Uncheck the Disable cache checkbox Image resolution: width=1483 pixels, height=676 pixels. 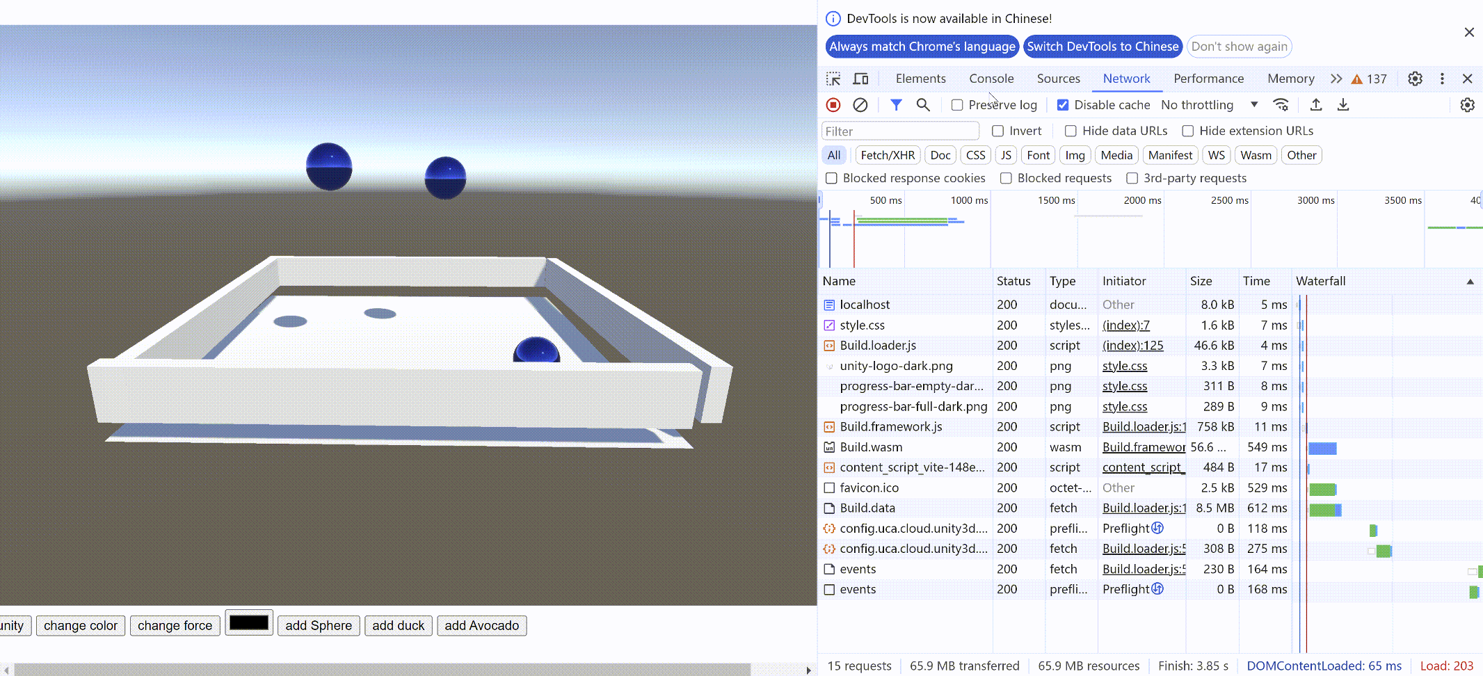click(x=1063, y=105)
